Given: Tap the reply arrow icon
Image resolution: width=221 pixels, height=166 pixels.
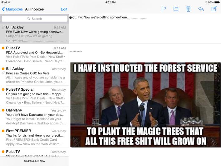Looking at the screenshot, I should (201, 9).
